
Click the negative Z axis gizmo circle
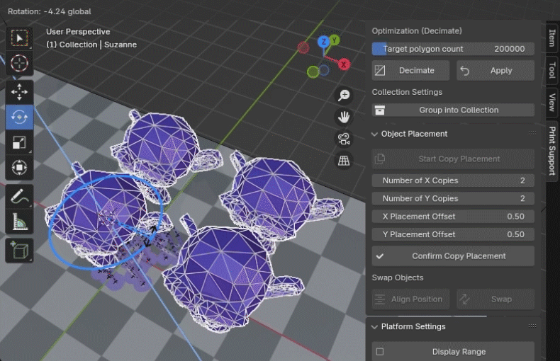coord(324,70)
